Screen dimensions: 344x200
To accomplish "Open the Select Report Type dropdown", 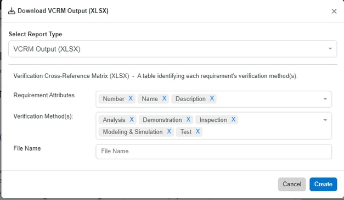I will click(x=172, y=49).
